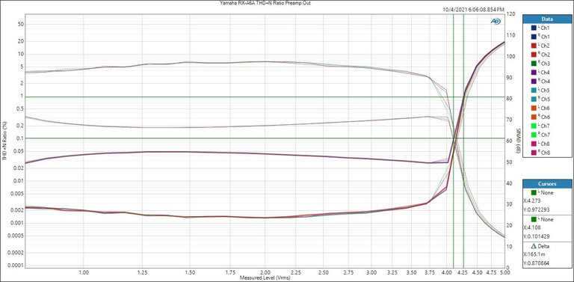Click the R Ch7 bright green swatch

coord(534,135)
